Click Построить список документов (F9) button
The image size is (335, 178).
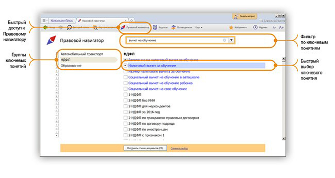point(145,148)
